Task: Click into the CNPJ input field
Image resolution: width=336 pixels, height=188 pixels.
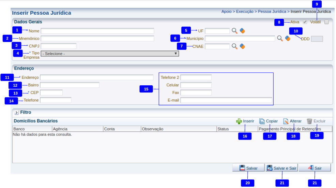Action: tap(58, 46)
